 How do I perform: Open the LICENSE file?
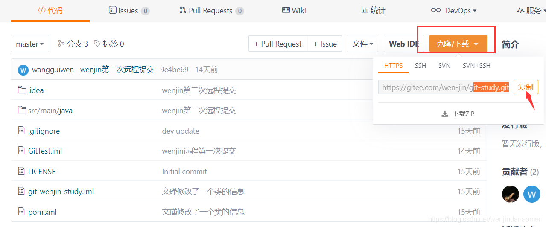[42, 172]
